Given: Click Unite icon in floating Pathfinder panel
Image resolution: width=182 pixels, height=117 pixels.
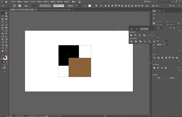Looking at the screenshot, I should (x=131, y=35).
